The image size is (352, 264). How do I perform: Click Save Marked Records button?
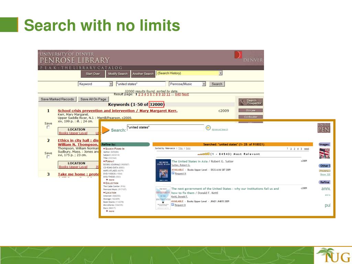[x=57, y=99]
